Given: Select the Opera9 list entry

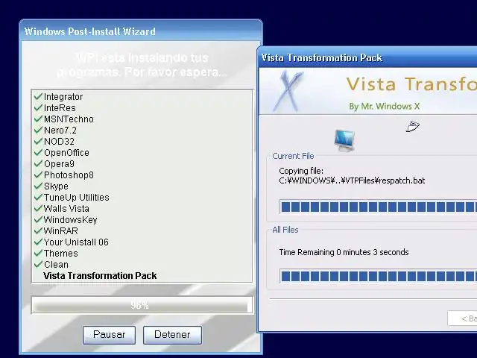Looking at the screenshot, I should coord(59,164).
